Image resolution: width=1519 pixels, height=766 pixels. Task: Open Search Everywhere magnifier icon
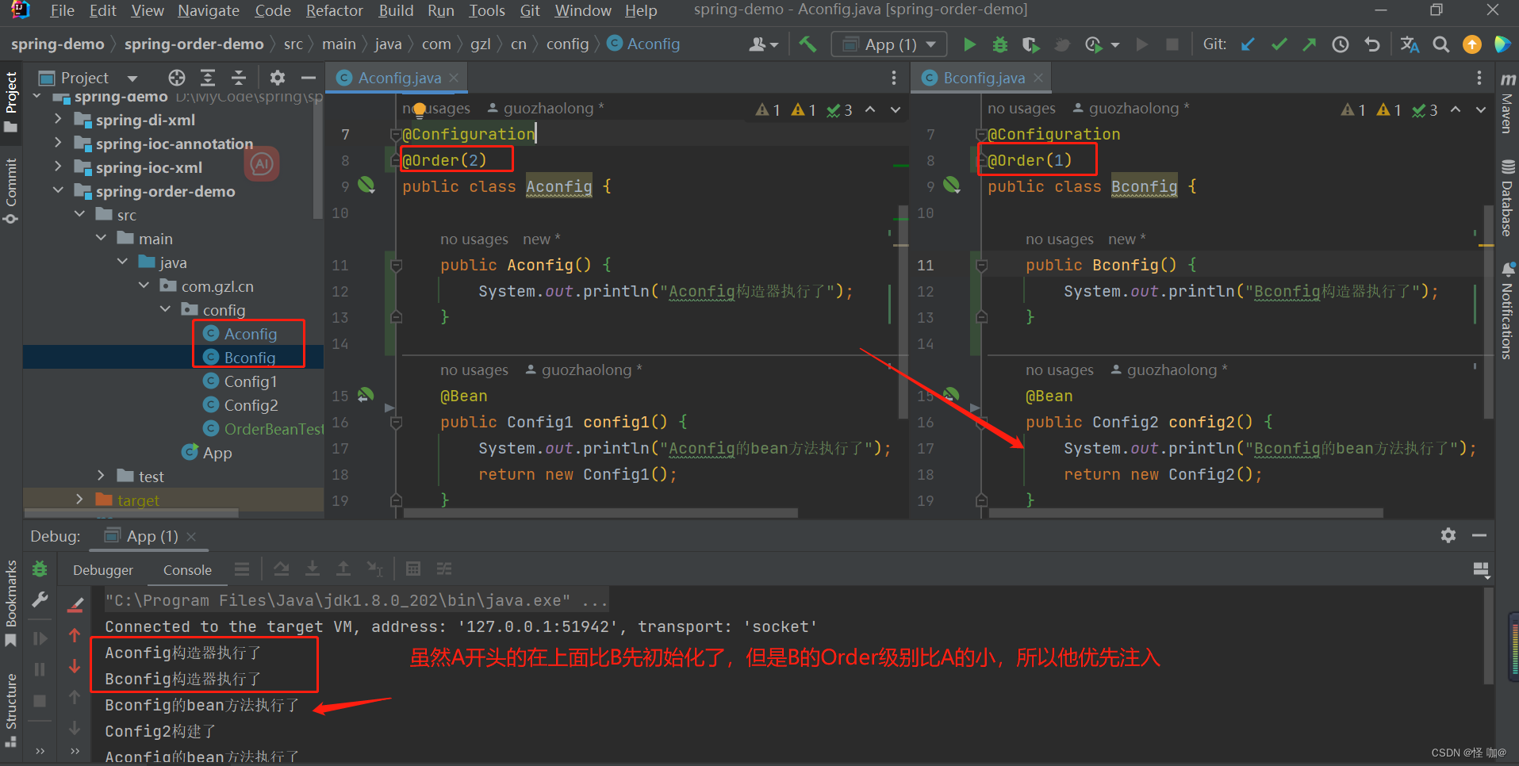click(1441, 44)
